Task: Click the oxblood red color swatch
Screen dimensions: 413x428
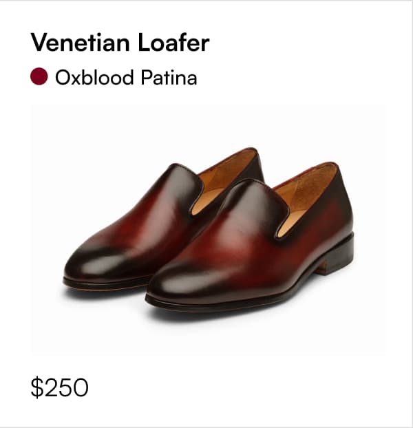Action: (x=39, y=76)
